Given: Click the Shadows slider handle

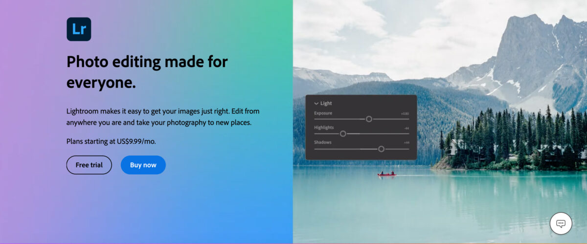Looking at the screenshot, I should pos(381,149).
